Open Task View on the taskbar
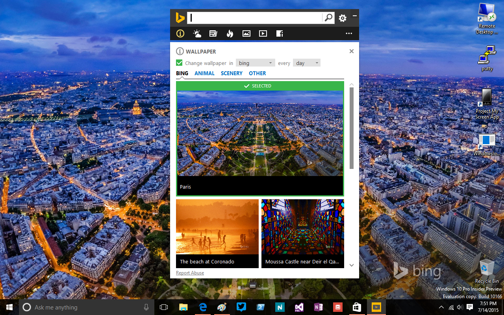504x315 pixels. [164, 307]
